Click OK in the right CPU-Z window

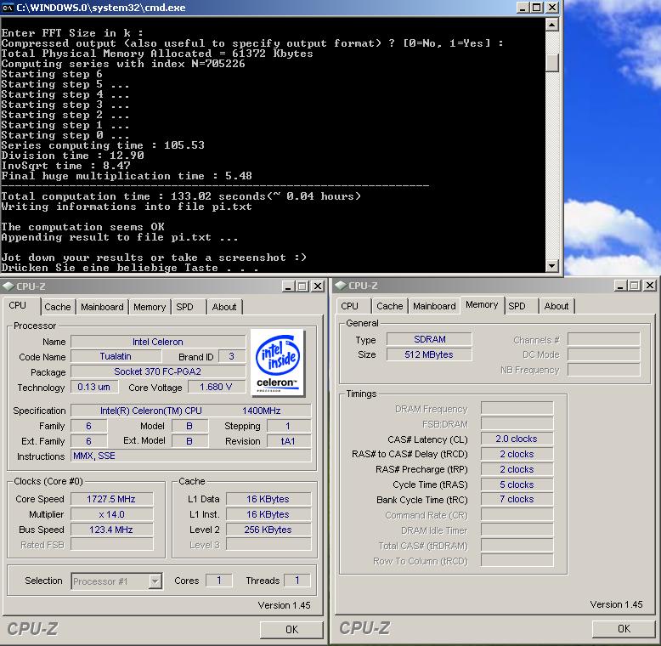[x=624, y=629]
